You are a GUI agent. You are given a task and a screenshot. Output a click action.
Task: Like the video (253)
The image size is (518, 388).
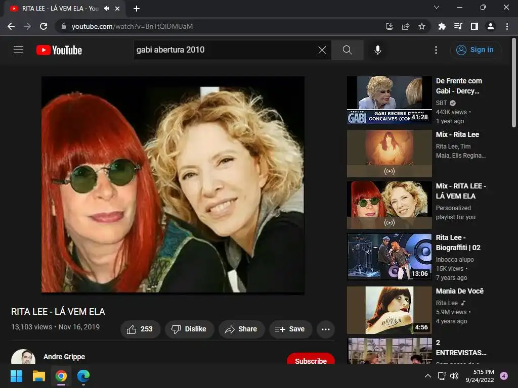click(140, 329)
